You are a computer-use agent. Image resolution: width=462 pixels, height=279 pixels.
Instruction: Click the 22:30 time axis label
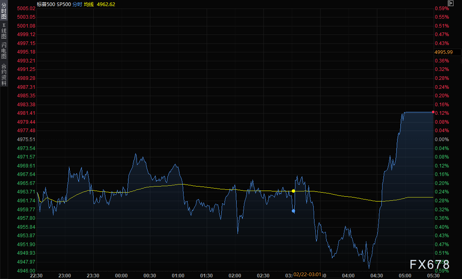coord(36,276)
